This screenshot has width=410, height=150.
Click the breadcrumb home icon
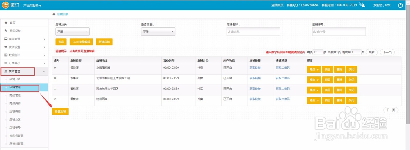[54, 14]
